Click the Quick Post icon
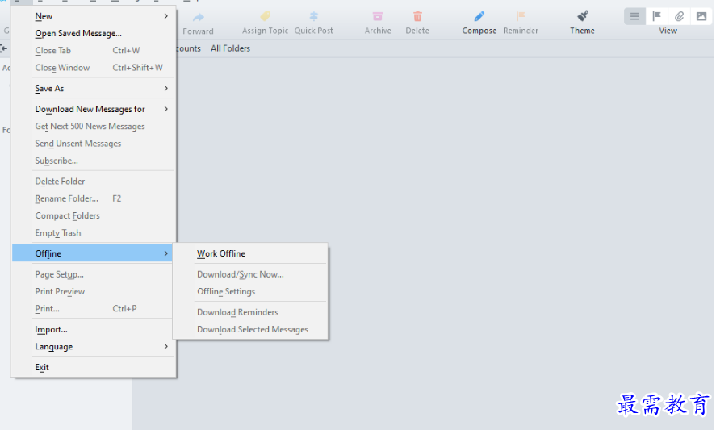The height and width of the screenshot is (430, 716). pyautogui.click(x=314, y=16)
